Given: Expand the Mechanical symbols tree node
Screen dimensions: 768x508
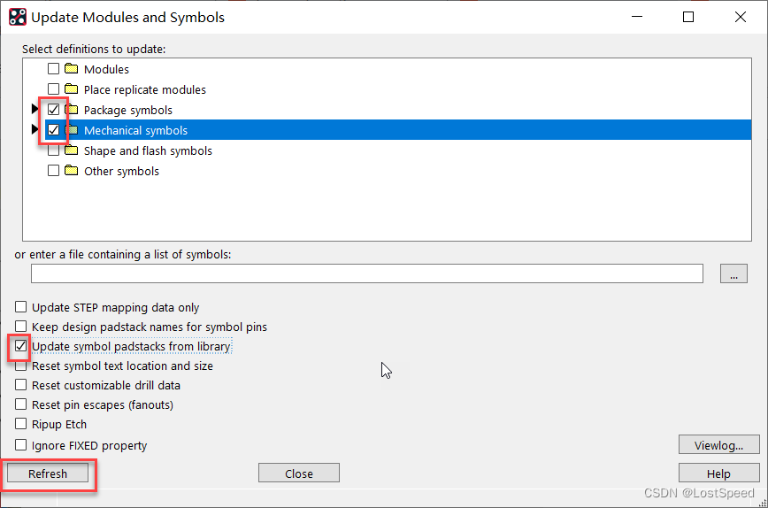Looking at the screenshot, I should [x=35, y=130].
